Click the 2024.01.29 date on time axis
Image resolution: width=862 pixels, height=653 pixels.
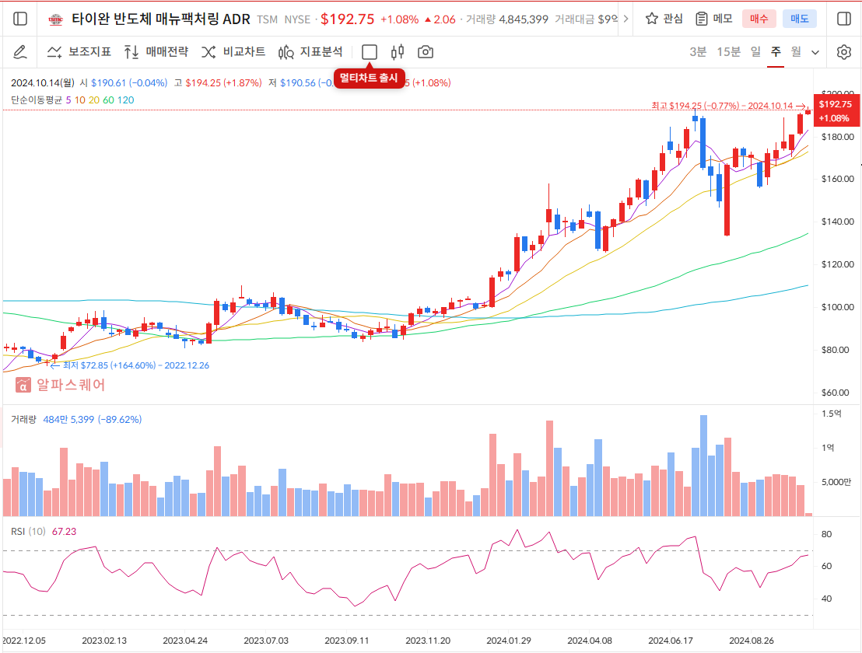click(509, 641)
